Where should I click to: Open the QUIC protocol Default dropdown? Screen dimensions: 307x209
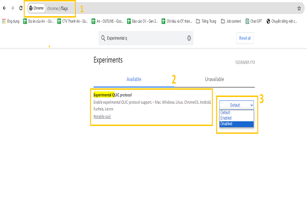coord(237,105)
